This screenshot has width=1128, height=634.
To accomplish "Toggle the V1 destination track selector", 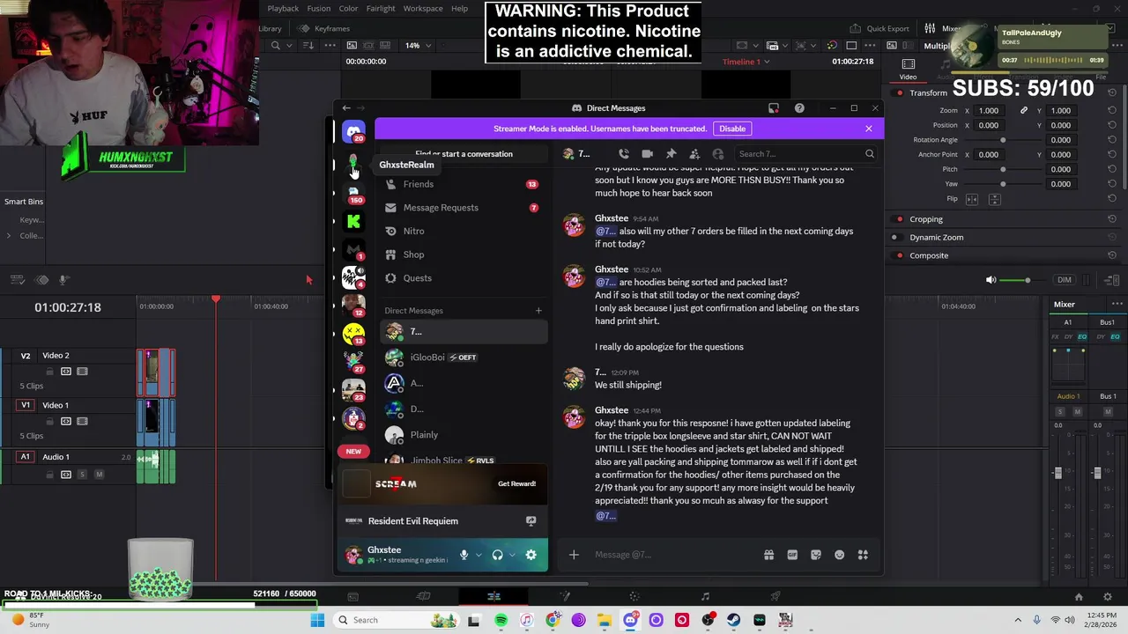I will pyautogui.click(x=26, y=405).
